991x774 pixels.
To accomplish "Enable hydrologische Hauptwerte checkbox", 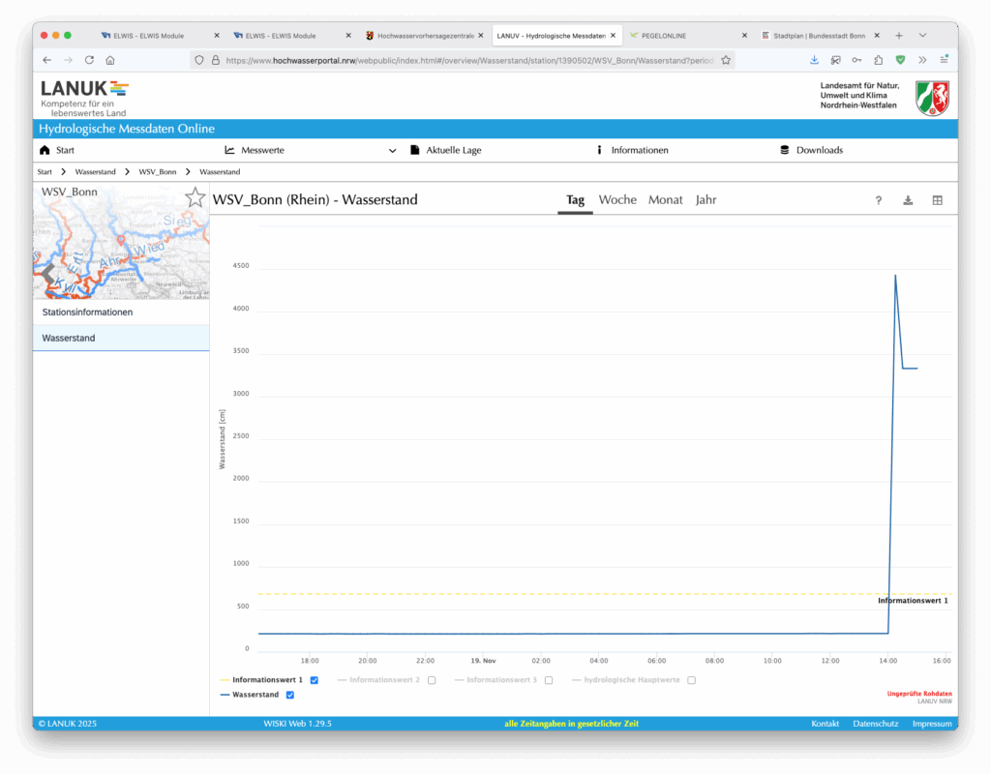I will tap(691, 680).
